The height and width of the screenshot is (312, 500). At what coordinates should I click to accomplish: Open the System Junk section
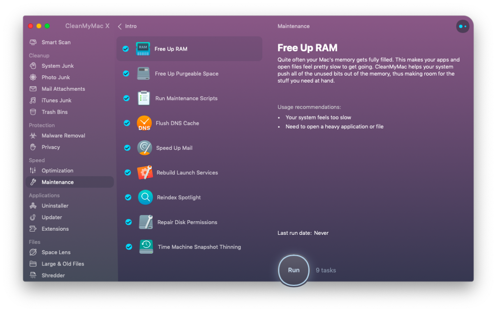(69, 66)
